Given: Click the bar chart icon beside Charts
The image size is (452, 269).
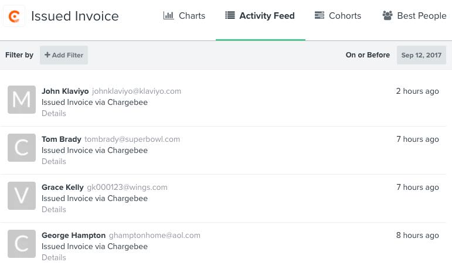Looking at the screenshot, I should 168,16.
